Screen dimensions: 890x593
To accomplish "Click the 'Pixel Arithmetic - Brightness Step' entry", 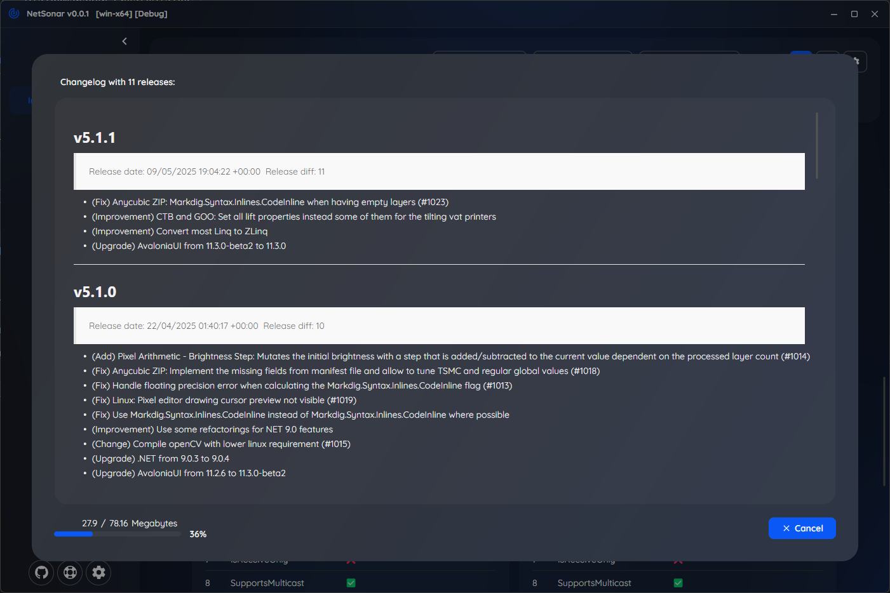I will (x=451, y=356).
